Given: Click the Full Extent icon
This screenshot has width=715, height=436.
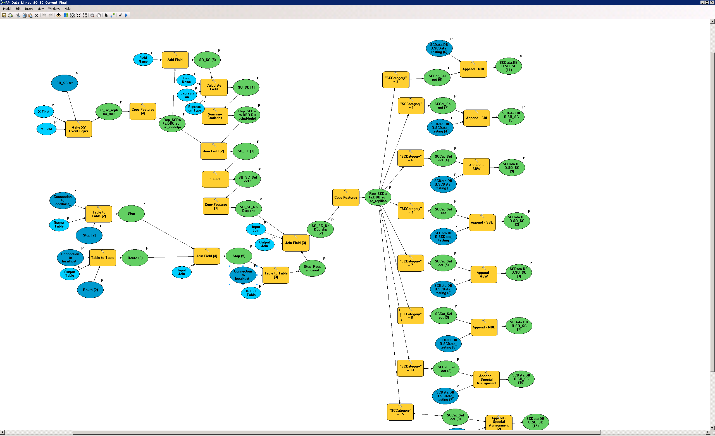Looking at the screenshot, I should 73,15.
